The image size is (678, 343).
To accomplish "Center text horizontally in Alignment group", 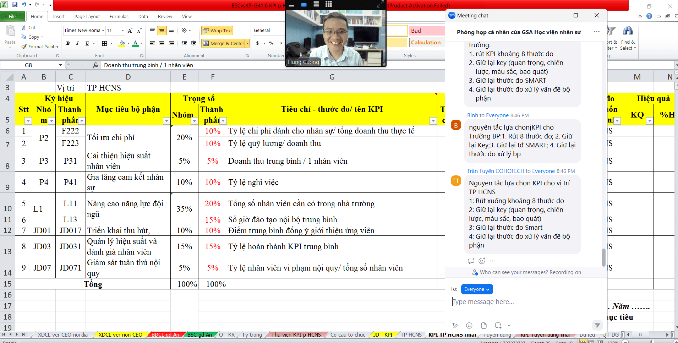I will pyautogui.click(x=162, y=43).
